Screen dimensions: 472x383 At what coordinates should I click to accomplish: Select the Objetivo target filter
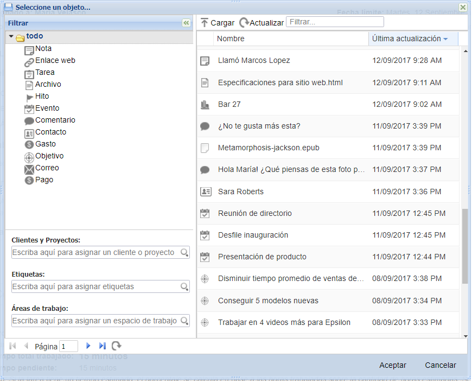29,157
